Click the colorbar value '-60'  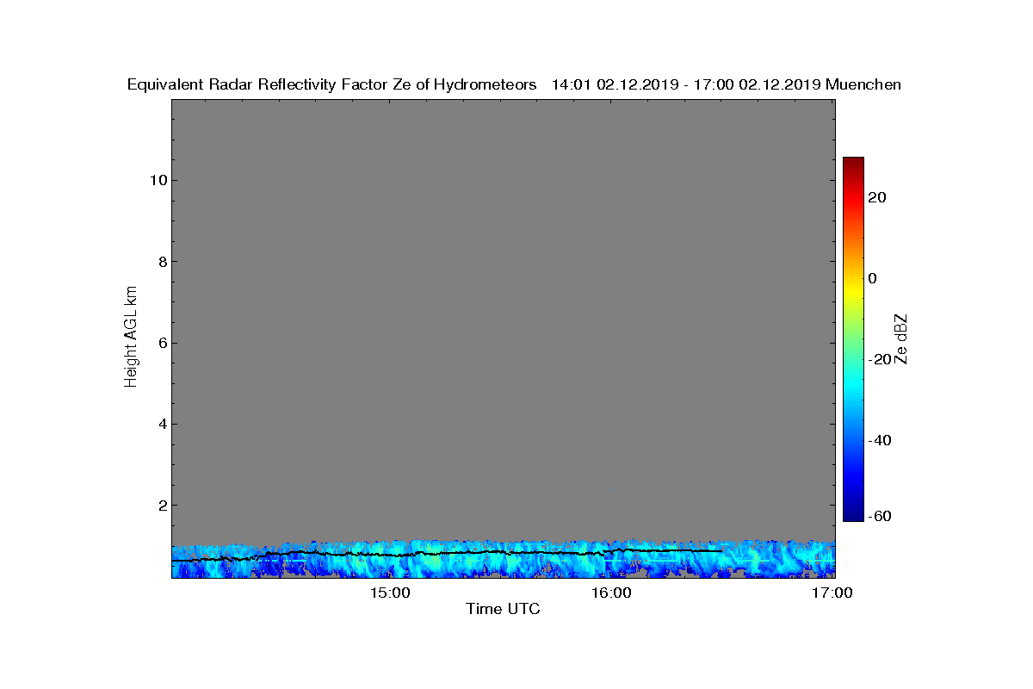click(878, 516)
